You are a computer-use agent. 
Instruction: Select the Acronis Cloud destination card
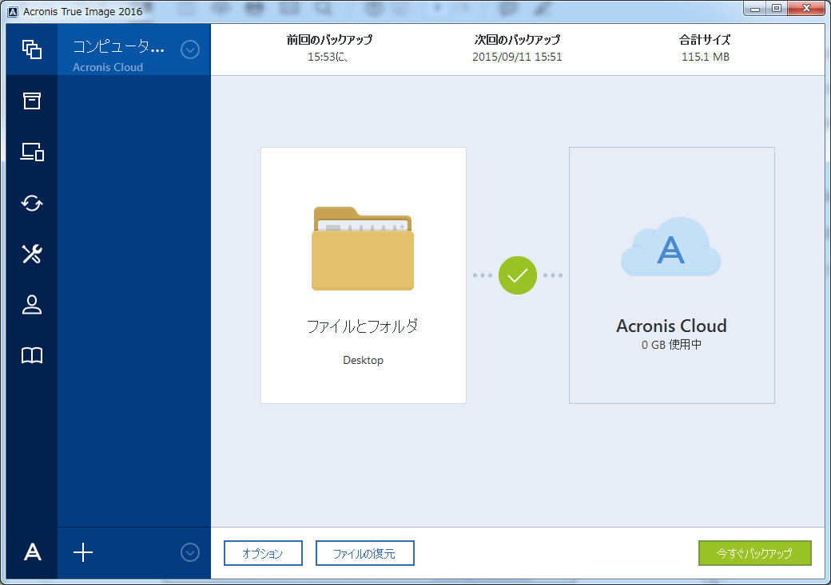point(671,275)
